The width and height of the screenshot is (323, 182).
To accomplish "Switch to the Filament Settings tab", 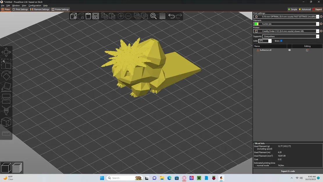I will [40, 9].
